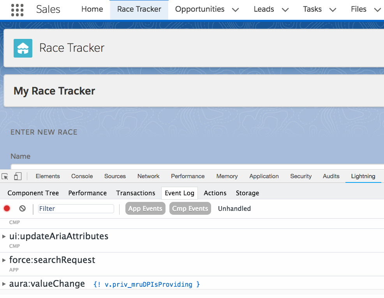Screen dimensions: 384x298
Task: Expand the force:searchRequest event entry
Action: (4, 260)
